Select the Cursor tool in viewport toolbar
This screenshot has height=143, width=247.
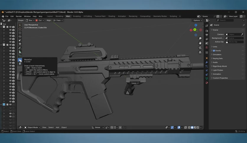coord(20,29)
